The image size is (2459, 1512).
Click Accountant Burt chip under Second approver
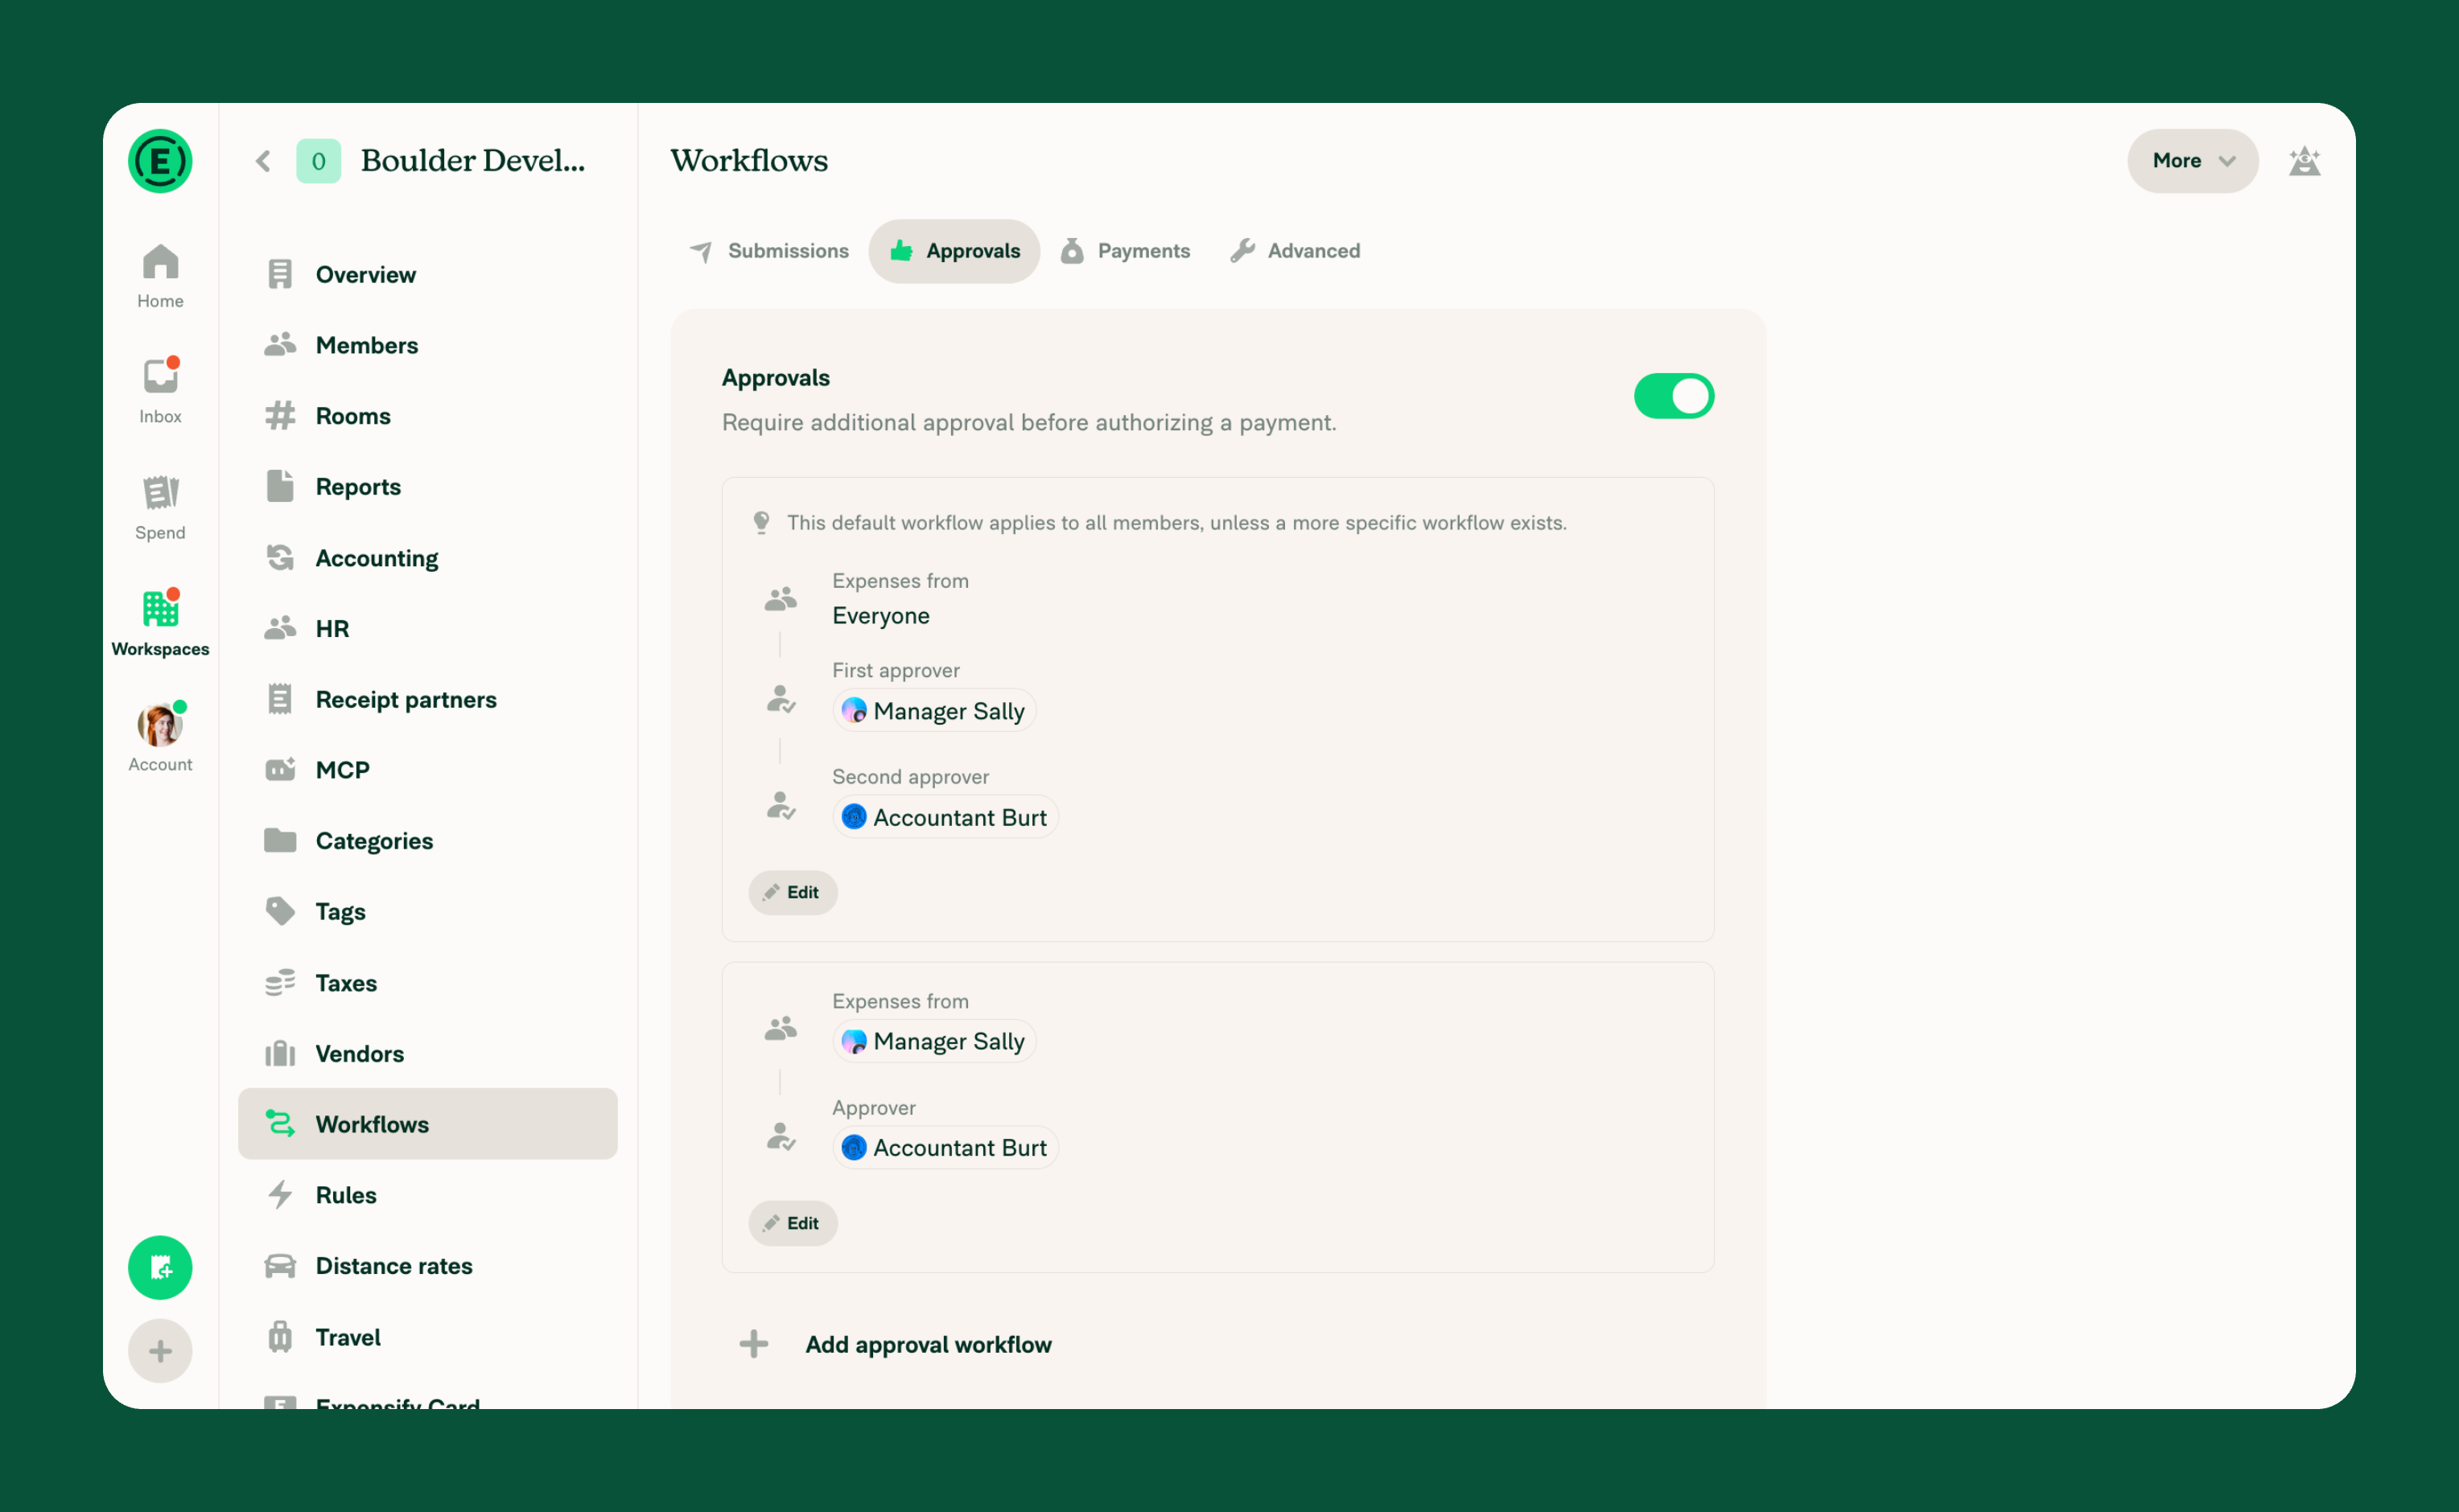945,817
